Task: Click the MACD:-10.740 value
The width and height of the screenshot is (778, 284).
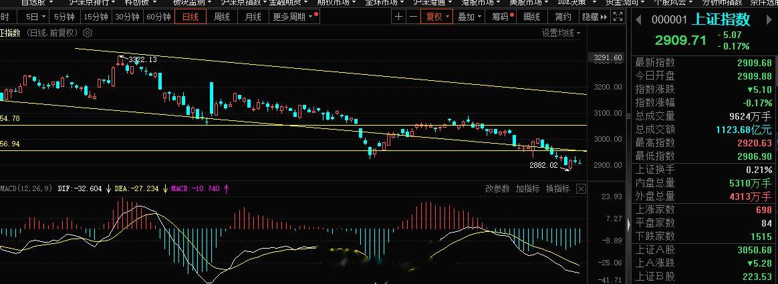Action: pos(195,189)
